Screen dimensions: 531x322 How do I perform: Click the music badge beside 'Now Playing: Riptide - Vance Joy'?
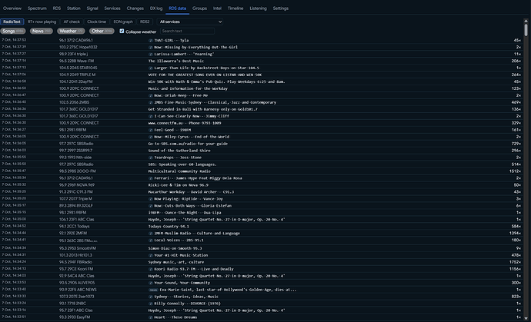151,199
